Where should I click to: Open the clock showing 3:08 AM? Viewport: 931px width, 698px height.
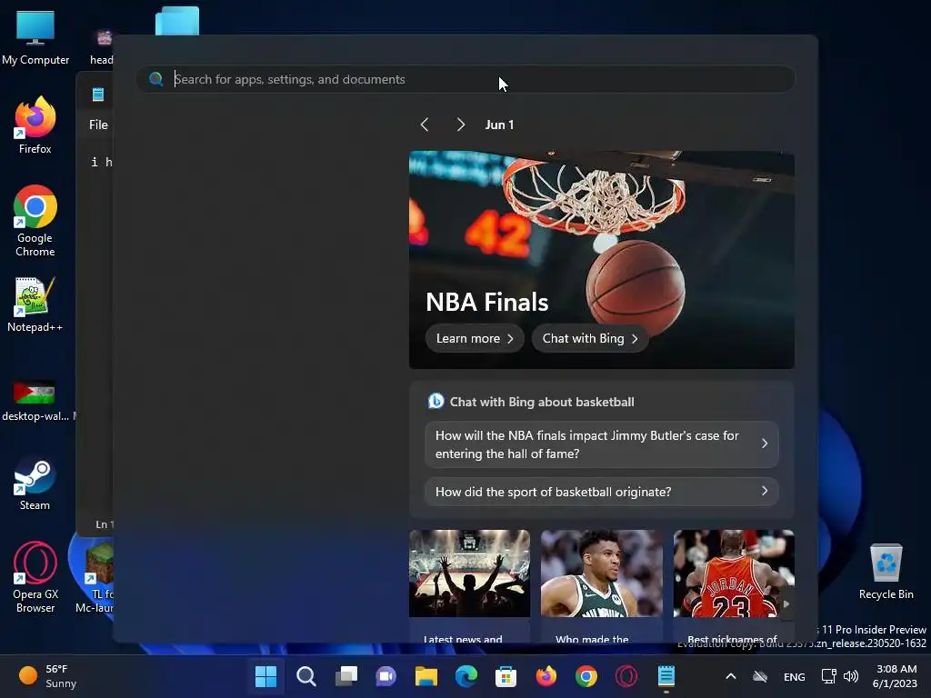click(x=896, y=676)
